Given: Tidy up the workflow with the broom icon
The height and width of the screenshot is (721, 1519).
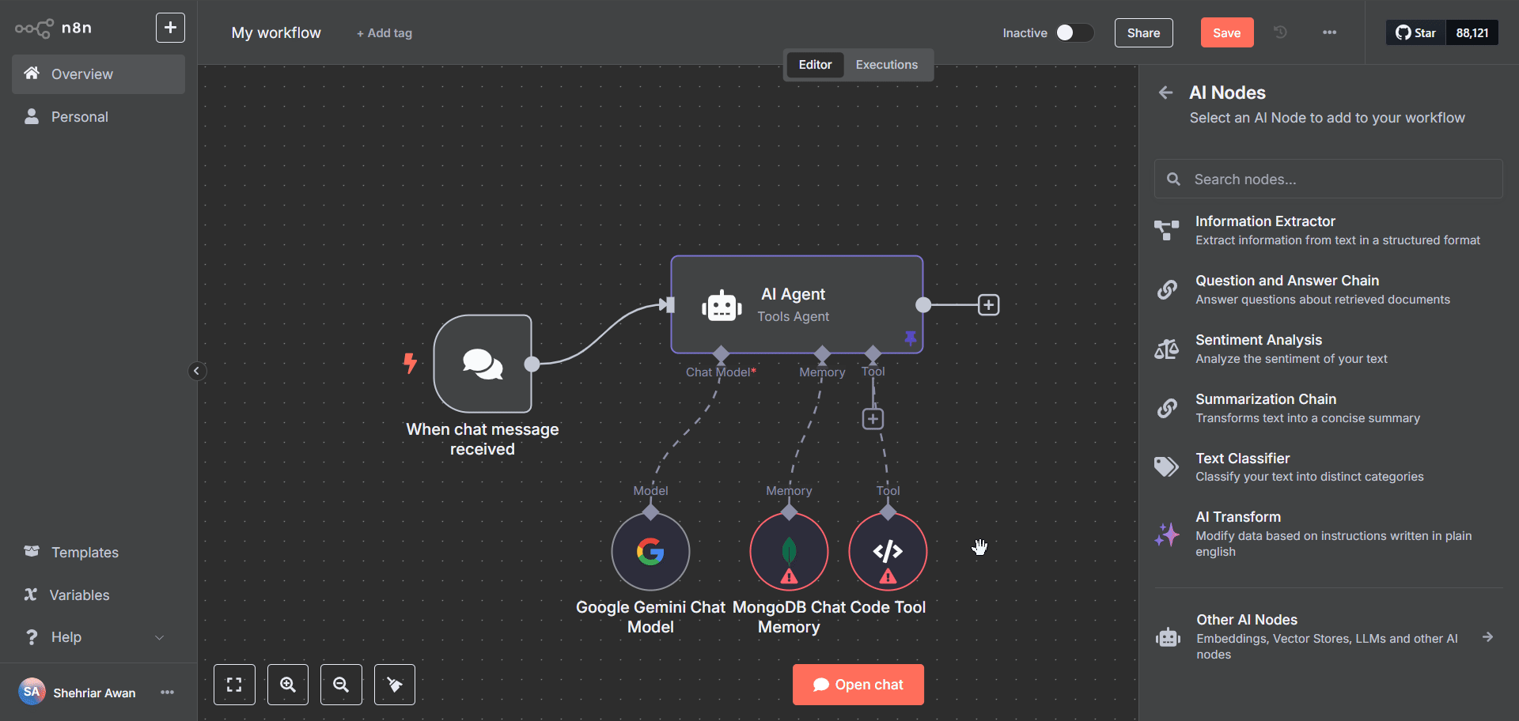Looking at the screenshot, I should click(395, 685).
